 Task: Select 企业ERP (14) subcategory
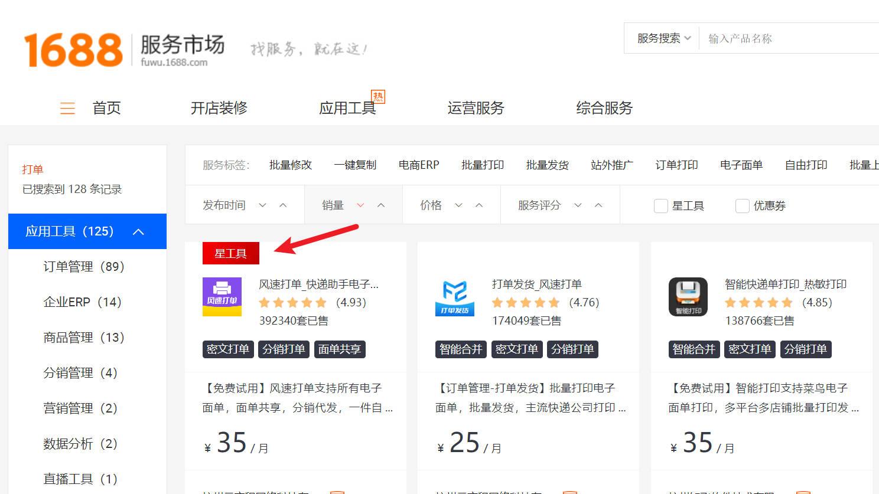point(83,302)
